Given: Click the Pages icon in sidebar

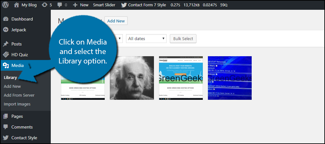Looking at the screenshot, I should (6, 116).
